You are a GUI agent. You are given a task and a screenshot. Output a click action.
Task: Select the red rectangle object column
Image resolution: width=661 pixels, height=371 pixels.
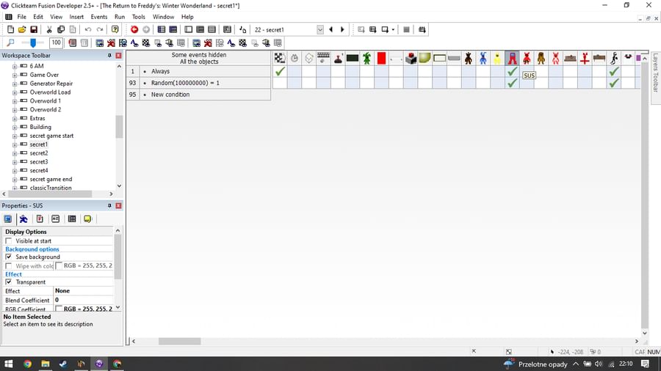pos(381,58)
